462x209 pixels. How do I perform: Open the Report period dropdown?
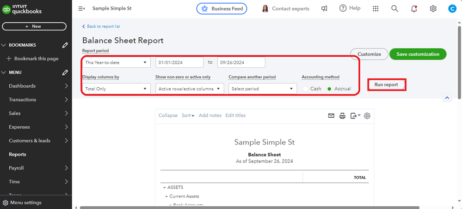[x=116, y=62]
